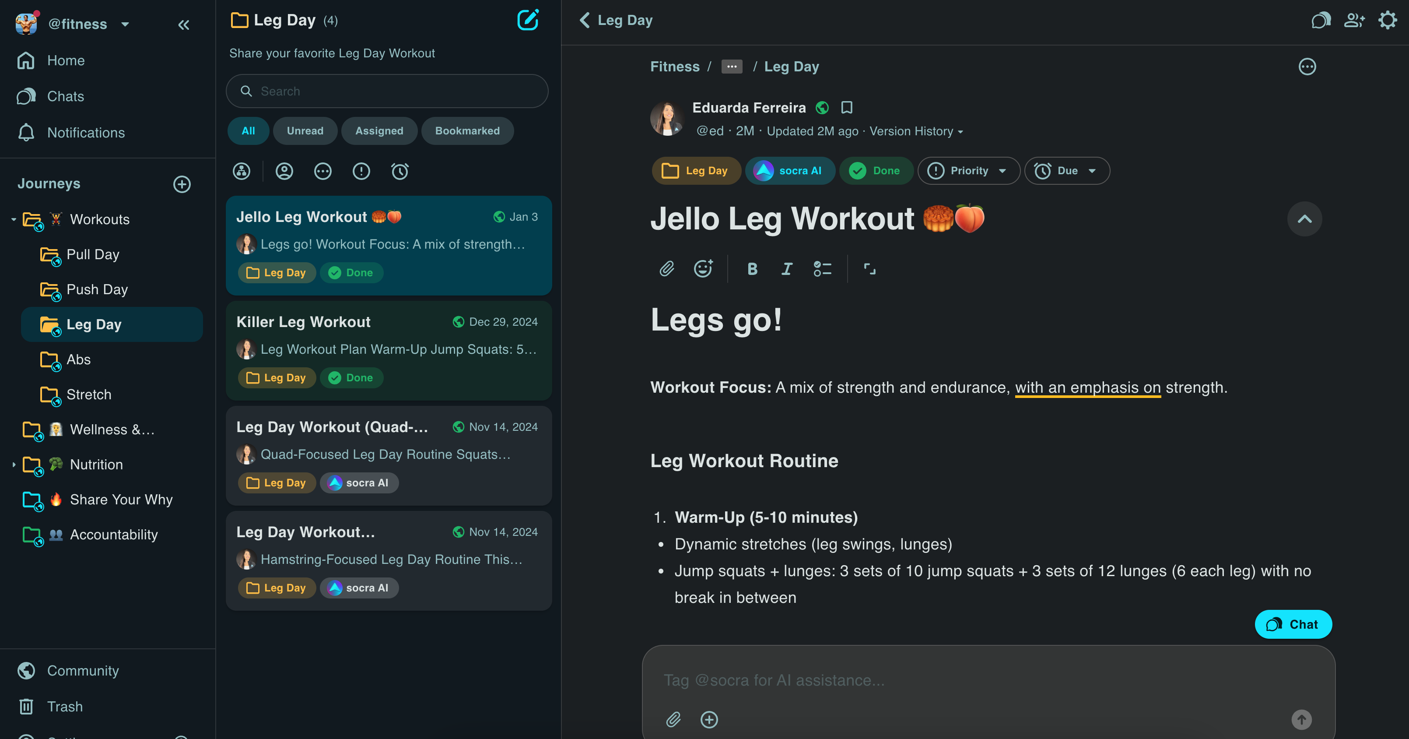Click the compose new post icon
This screenshot has width=1409, height=739.
point(528,20)
